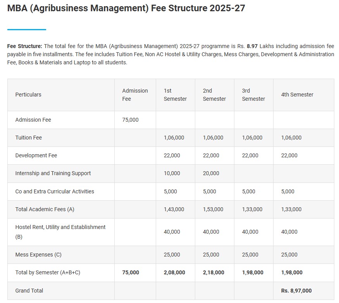
Task: Click the 20,000 internship support value
Action: tap(211, 173)
